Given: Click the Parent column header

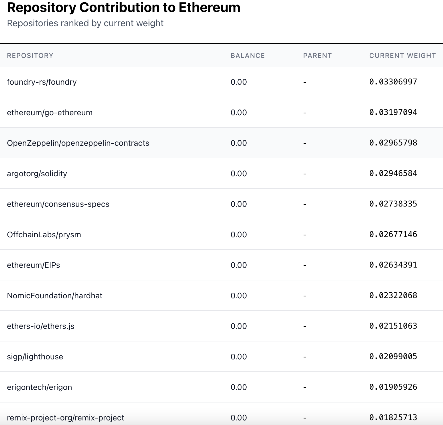Looking at the screenshot, I should click(x=317, y=56).
